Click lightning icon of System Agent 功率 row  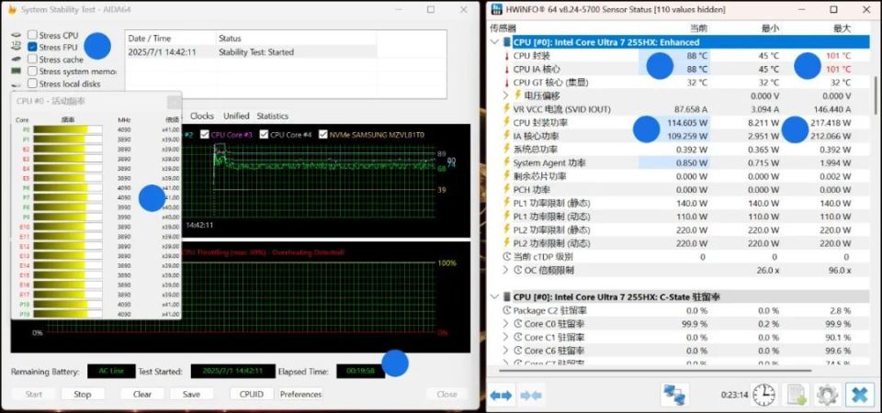coord(507,163)
